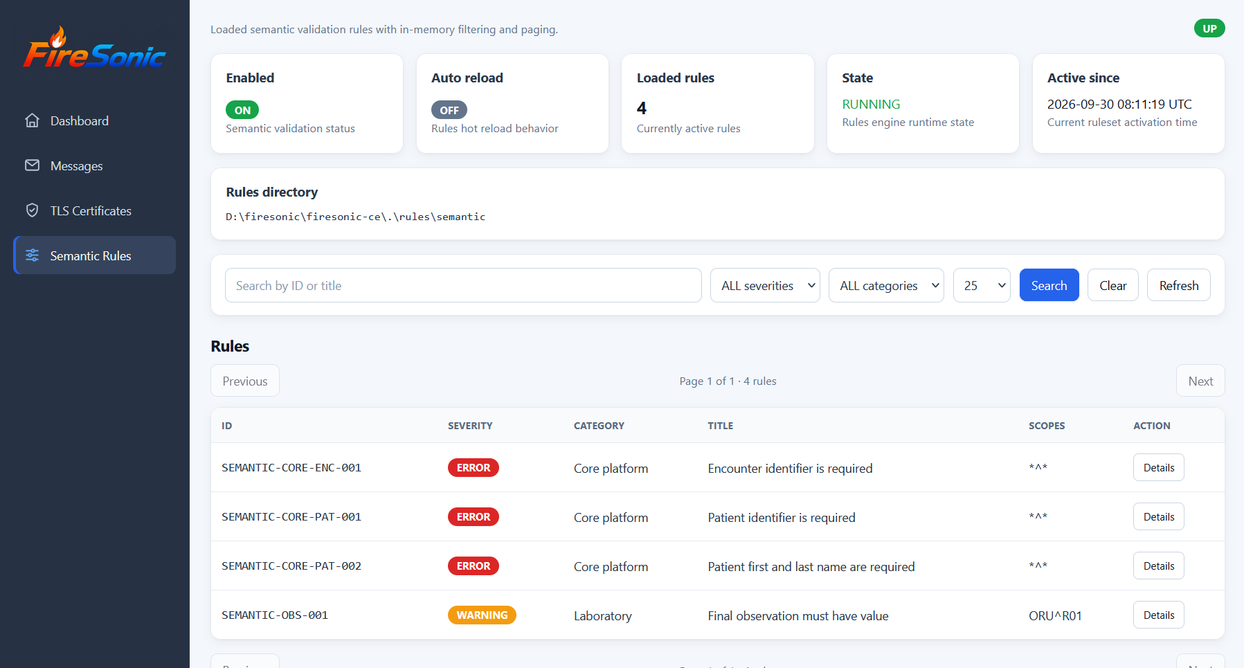
Task: Click the UP status badge
Action: [1209, 28]
